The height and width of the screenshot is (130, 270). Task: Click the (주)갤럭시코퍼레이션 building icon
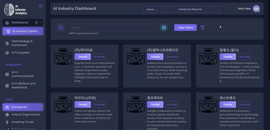click(136, 57)
